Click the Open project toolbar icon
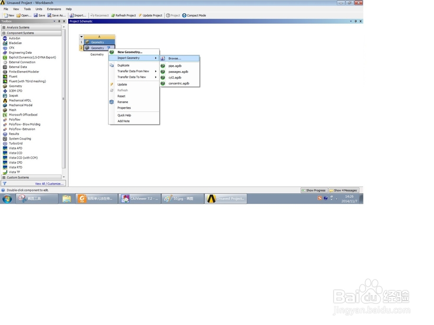Viewport: 434px width, 325px height. click(x=19, y=16)
